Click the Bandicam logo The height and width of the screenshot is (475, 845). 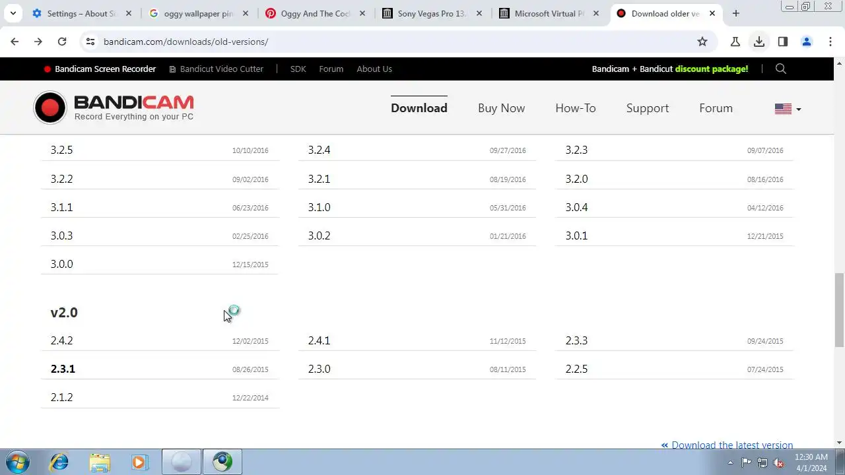tap(114, 108)
